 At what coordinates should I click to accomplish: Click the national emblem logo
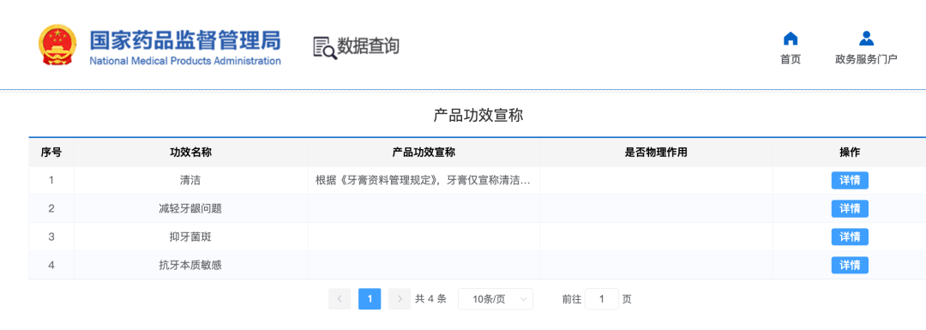click(57, 45)
